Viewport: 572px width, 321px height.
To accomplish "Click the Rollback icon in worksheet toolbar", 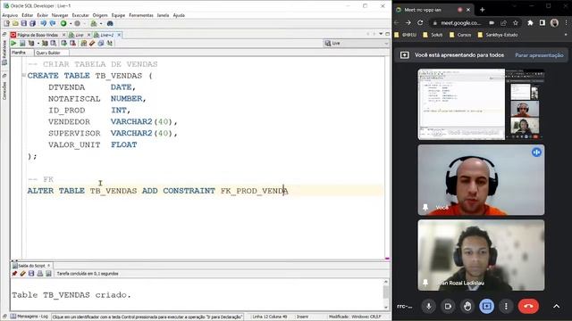I will pyautogui.click(x=73, y=44).
